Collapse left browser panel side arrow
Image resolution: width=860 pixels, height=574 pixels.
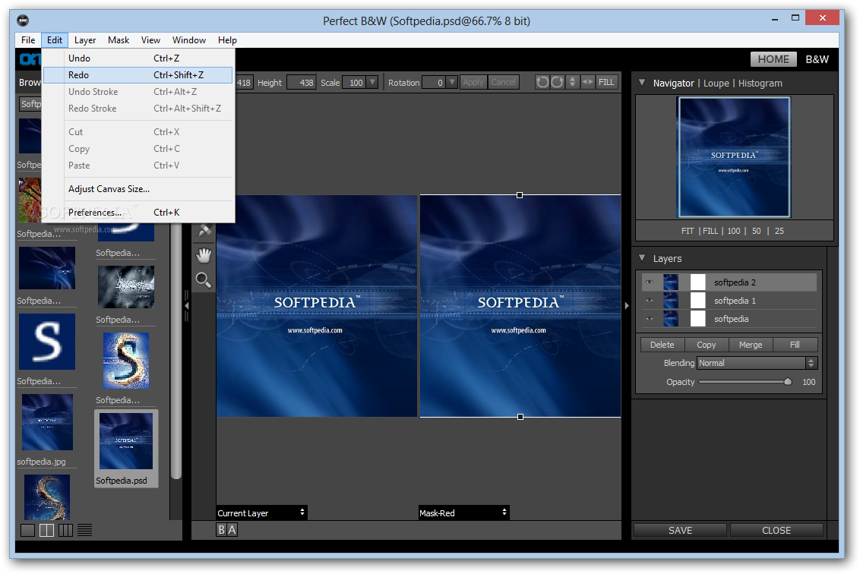click(186, 306)
